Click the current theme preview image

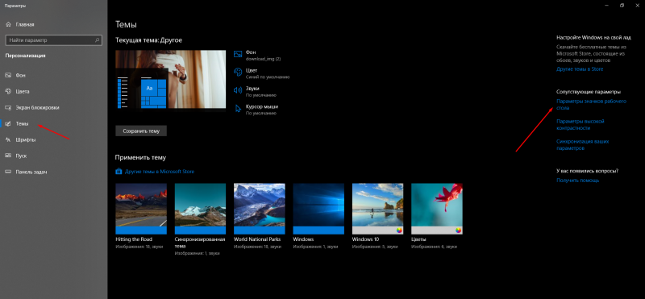(171, 80)
